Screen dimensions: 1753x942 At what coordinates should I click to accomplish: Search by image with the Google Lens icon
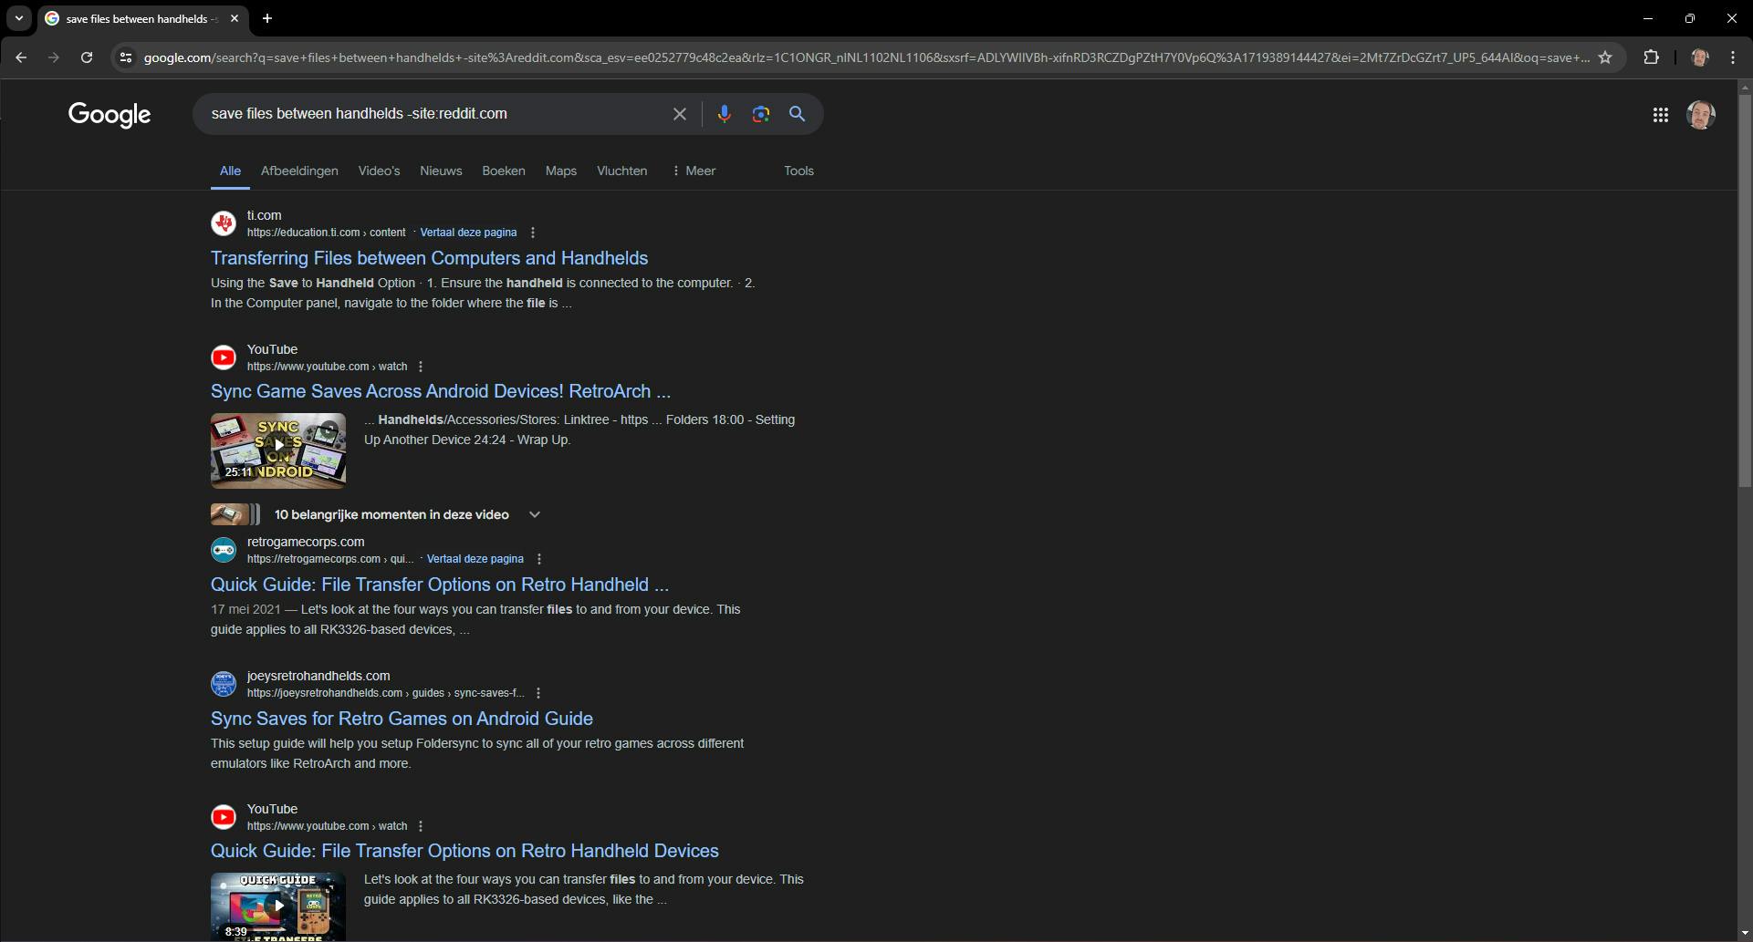pyautogui.click(x=761, y=114)
